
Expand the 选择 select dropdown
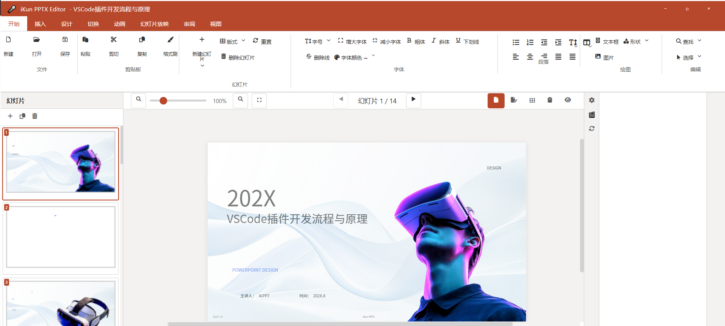(699, 57)
